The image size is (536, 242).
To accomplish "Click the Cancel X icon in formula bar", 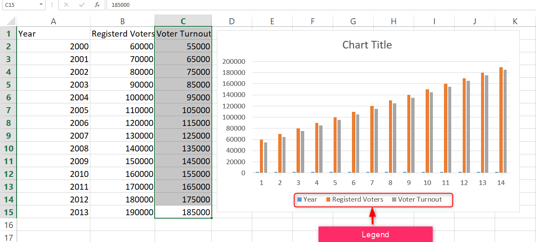I will [x=66, y=5].
